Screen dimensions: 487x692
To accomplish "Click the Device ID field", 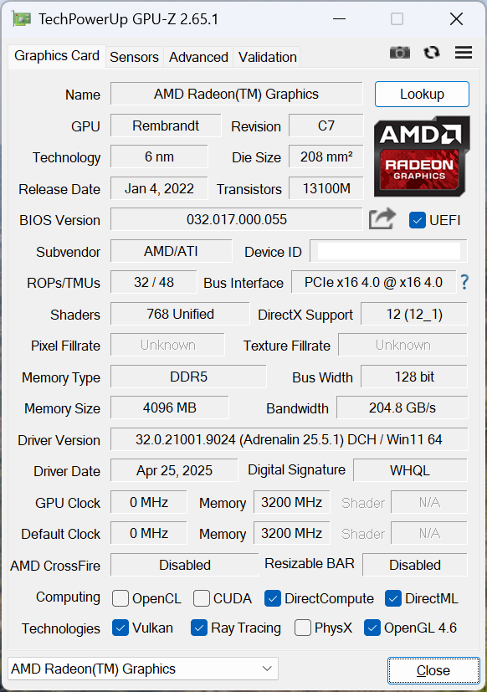I will coord(388,251).
